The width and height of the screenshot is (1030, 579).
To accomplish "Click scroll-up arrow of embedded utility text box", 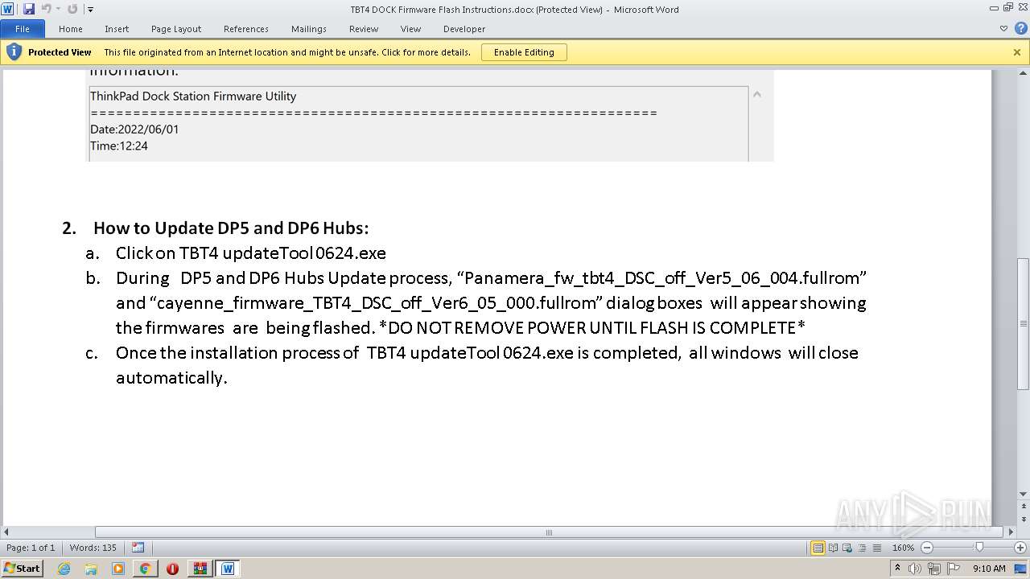I will click(757, 94).
